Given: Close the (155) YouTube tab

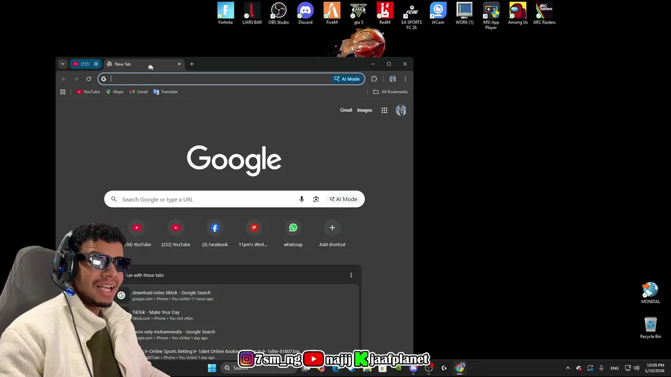Looking at the screenshot, I should click(96, 64).
